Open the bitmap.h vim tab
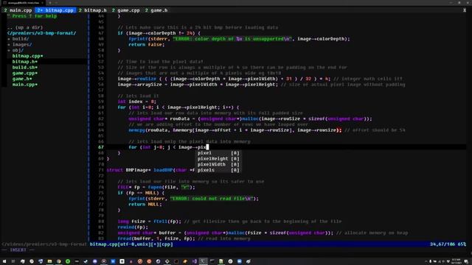The image size is (472, 265). (93, 10)
